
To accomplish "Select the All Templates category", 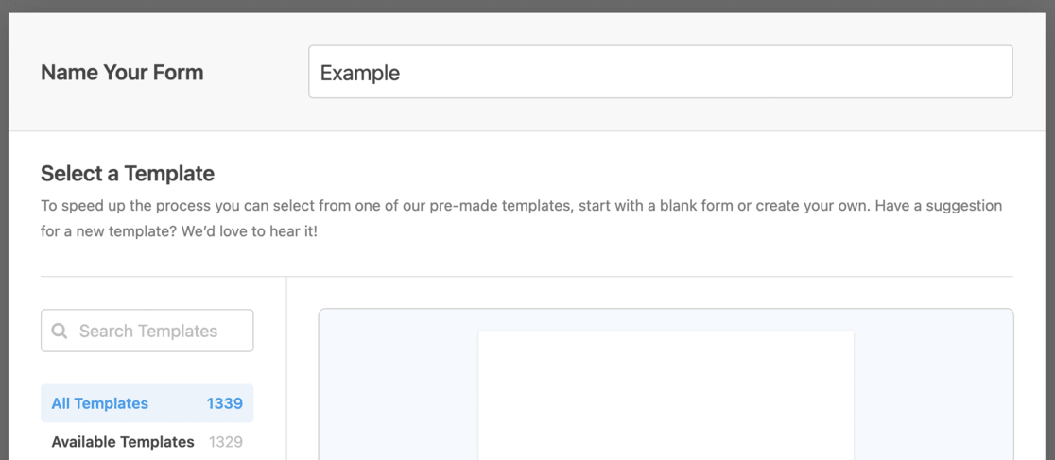I will [99, 403].
